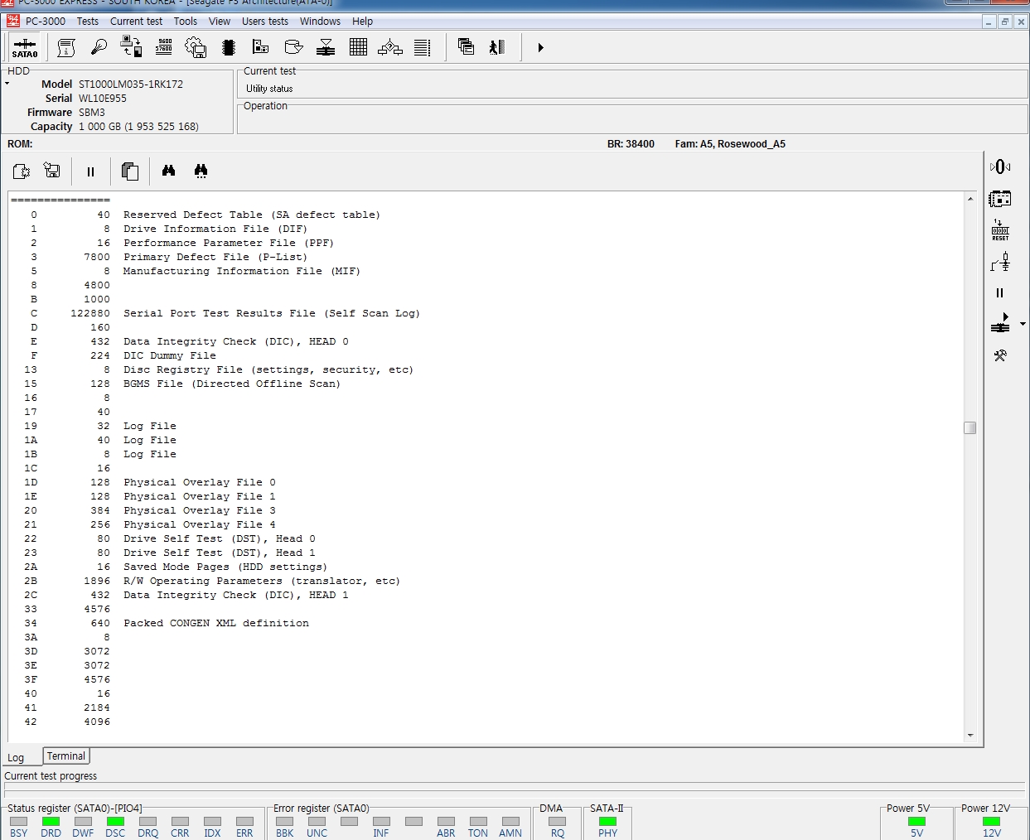Click the cascaded windows icon in toolbar
Screen dimensions: 1030x840
[x=467, y=47]
